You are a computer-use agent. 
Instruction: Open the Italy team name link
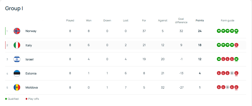point(29,45)
